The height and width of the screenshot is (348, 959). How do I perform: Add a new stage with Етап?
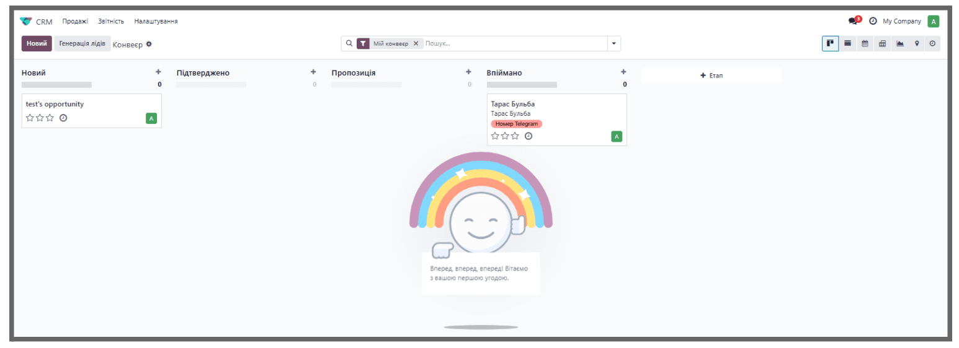(711, 75)
